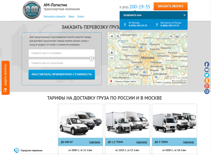The image size is (211, 155).
Task: Click the 24-hour phone icon near Городские перевозки
Action: [17, 150]
